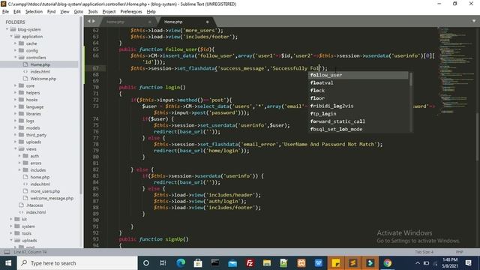The image size is (480, 270).
Task: Click the side bar switcher icon in status bar
Action: [x=7, y=252]
